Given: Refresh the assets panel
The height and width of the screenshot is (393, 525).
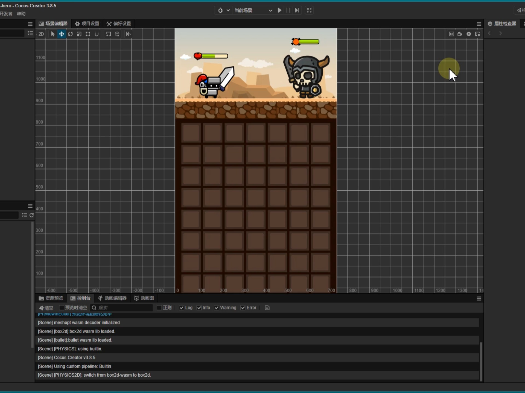Looking at the screenshot, I should (32, 215).
